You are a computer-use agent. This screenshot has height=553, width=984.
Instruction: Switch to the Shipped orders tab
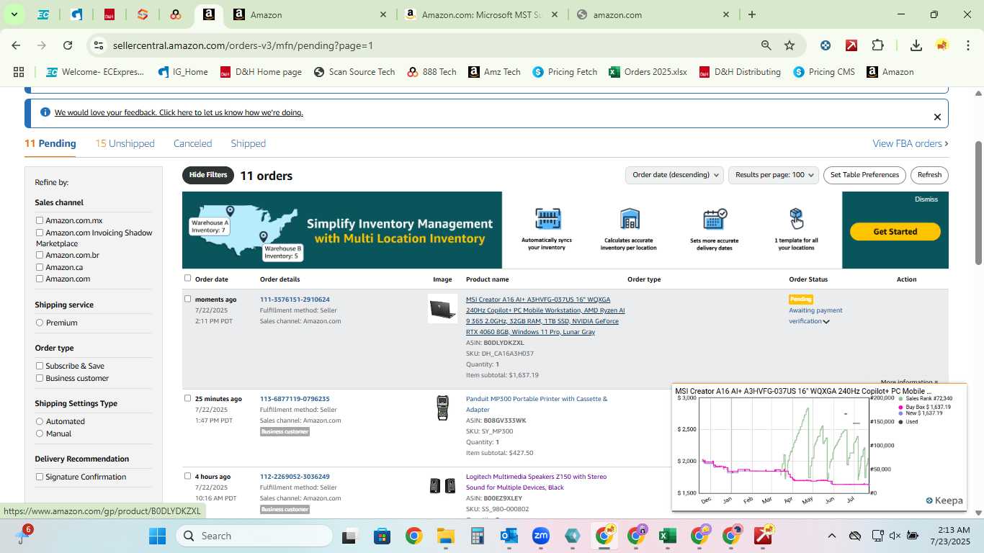click(x=249, y=143)
